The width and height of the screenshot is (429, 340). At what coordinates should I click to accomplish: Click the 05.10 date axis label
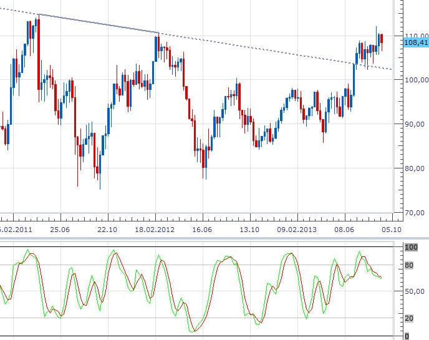click(x=391, y=230)
